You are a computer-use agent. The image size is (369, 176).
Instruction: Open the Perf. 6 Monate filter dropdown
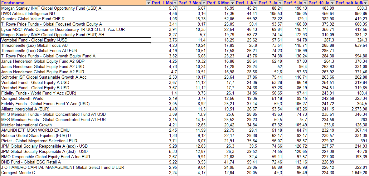(232, 3)
